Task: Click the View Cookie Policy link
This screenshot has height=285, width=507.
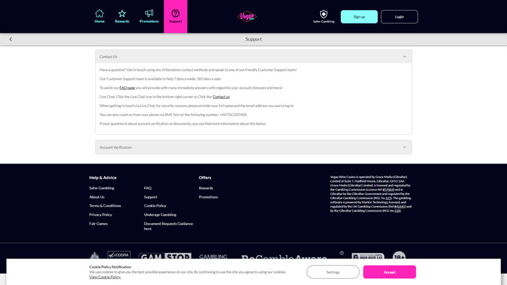Action: pos(105,277)
